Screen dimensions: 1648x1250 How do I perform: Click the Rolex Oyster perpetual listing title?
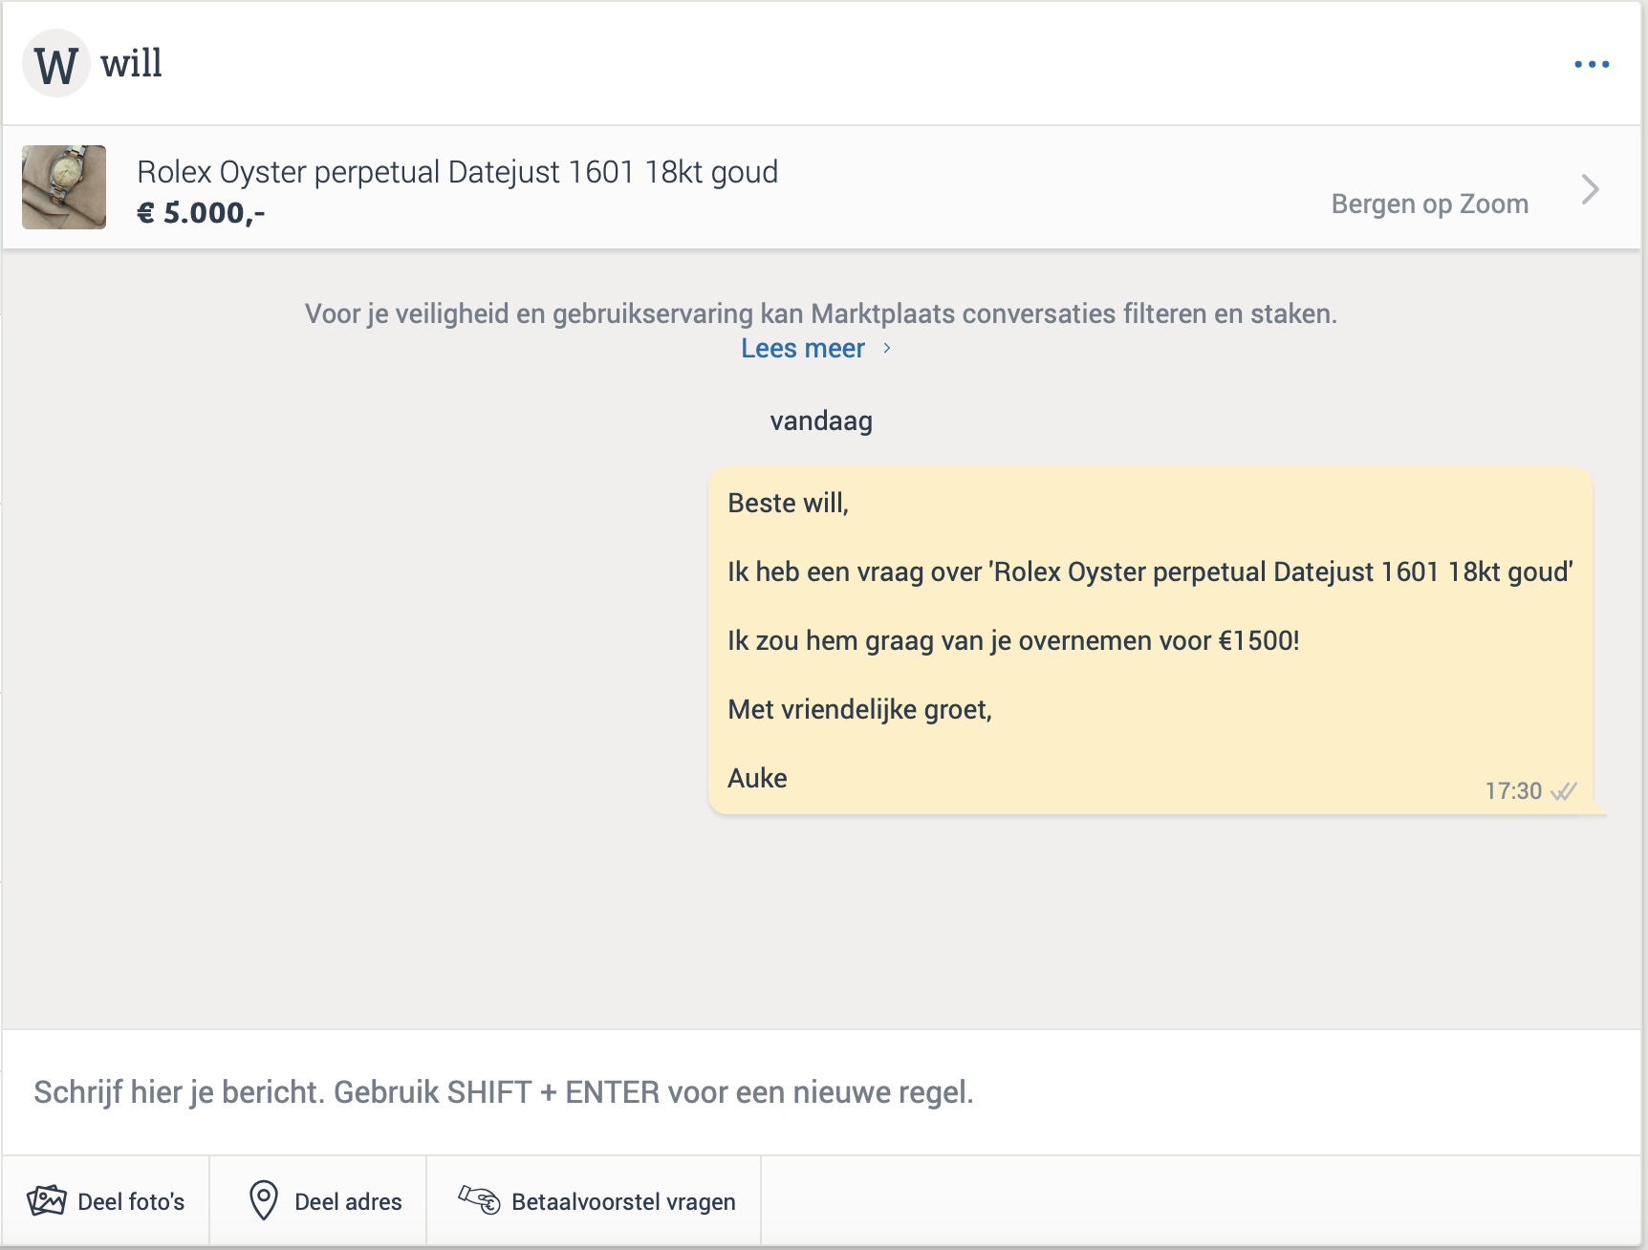pyautogui.click(x=457, y=172)
